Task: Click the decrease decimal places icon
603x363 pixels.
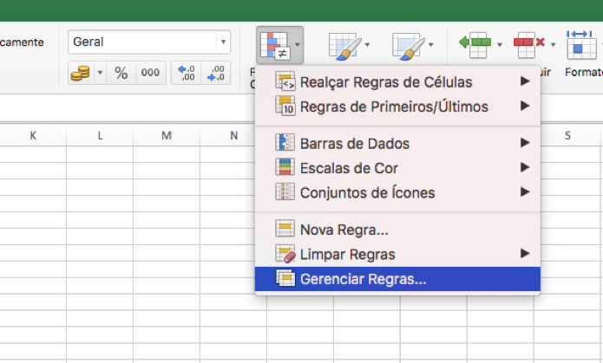Action: [216, 73]
